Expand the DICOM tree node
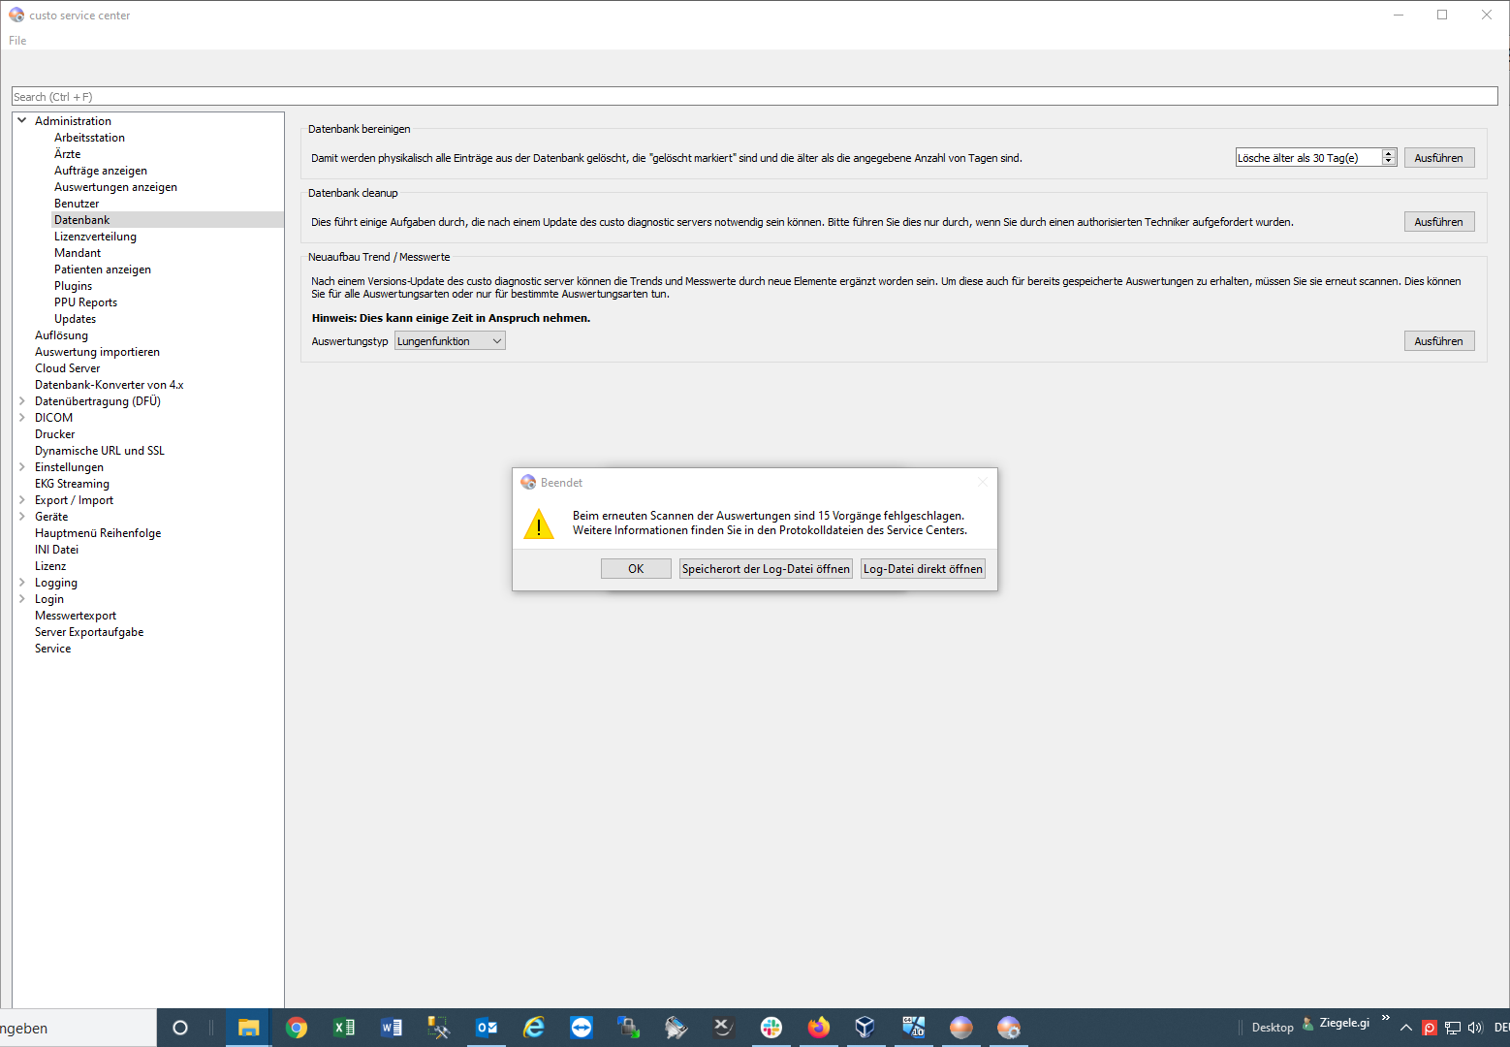1510x1047 pixels. (22, 418)
